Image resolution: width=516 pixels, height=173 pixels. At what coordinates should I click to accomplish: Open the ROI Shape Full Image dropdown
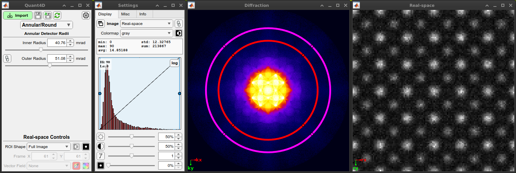tap(49, 147)
